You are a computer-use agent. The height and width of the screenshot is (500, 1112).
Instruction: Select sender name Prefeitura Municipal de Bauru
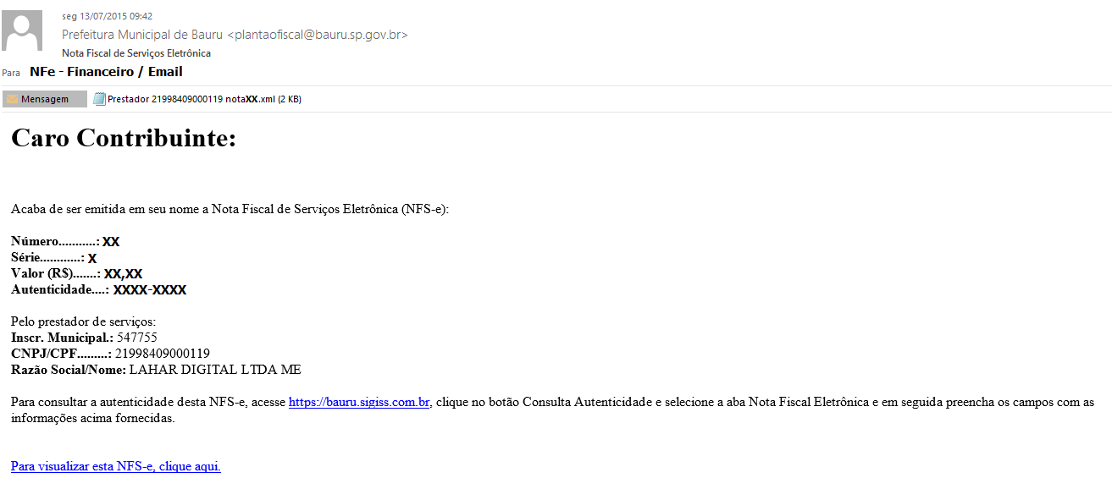[142, 35]
